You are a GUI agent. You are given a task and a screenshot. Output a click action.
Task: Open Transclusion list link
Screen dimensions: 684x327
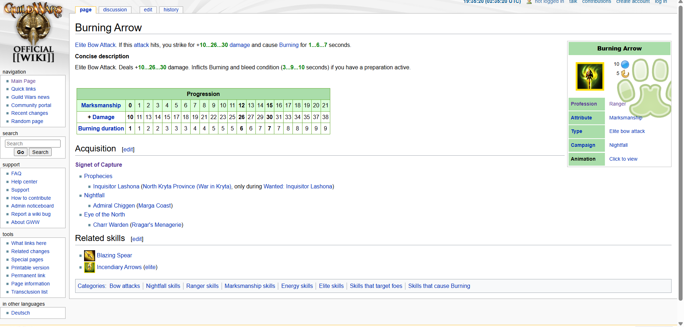(29, 292)
